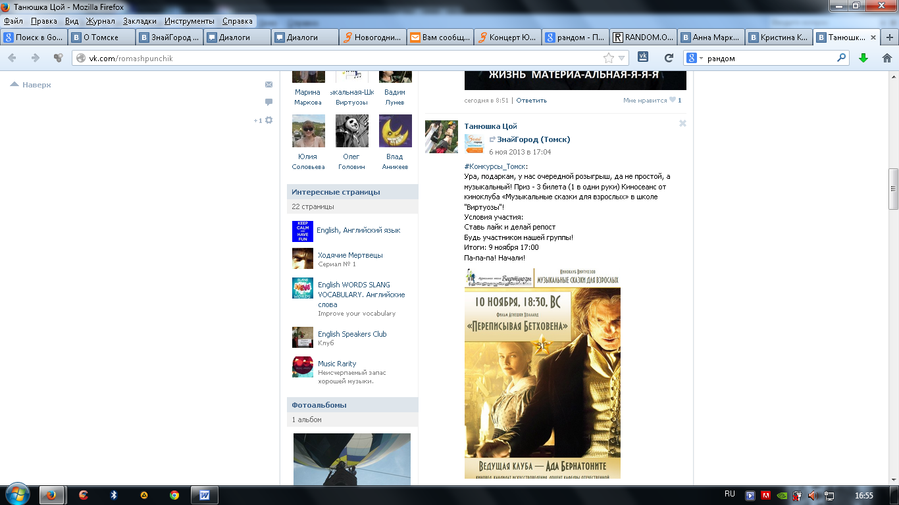Switch to the О Томске tab
This screenshot has width=899, height=505.
(101, 37)
